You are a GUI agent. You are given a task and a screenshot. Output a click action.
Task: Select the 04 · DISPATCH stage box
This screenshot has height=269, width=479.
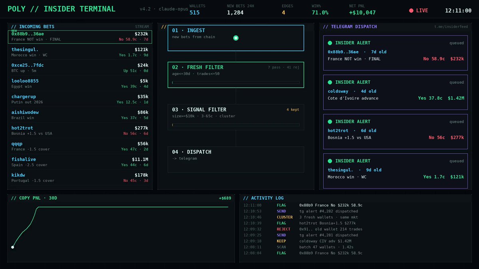click(x=236, y=159)
